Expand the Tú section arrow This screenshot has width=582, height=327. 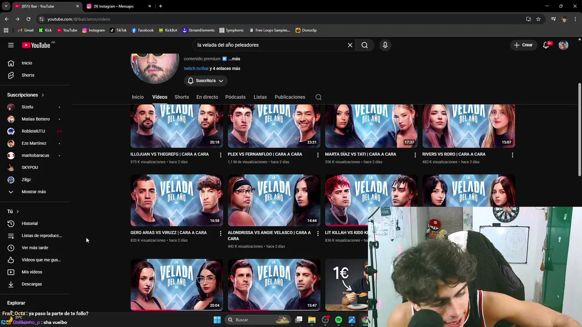[18, 212]
